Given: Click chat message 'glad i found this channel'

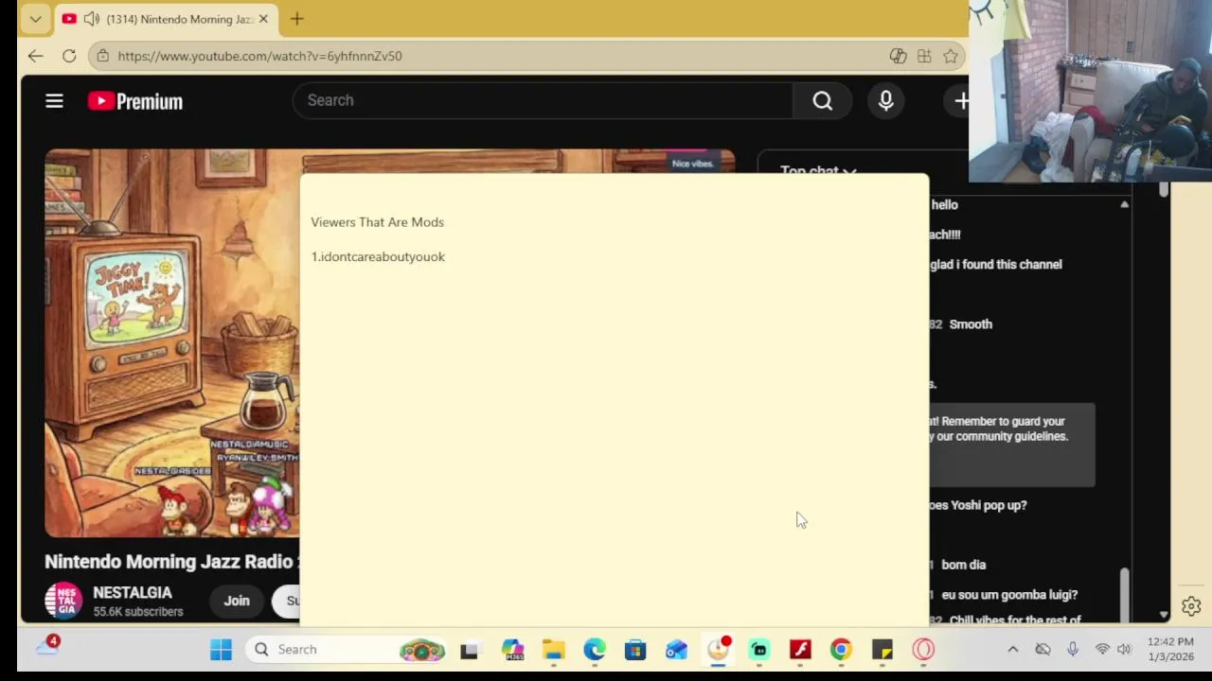Looking at the screenshot, I should tap(996, 265).
